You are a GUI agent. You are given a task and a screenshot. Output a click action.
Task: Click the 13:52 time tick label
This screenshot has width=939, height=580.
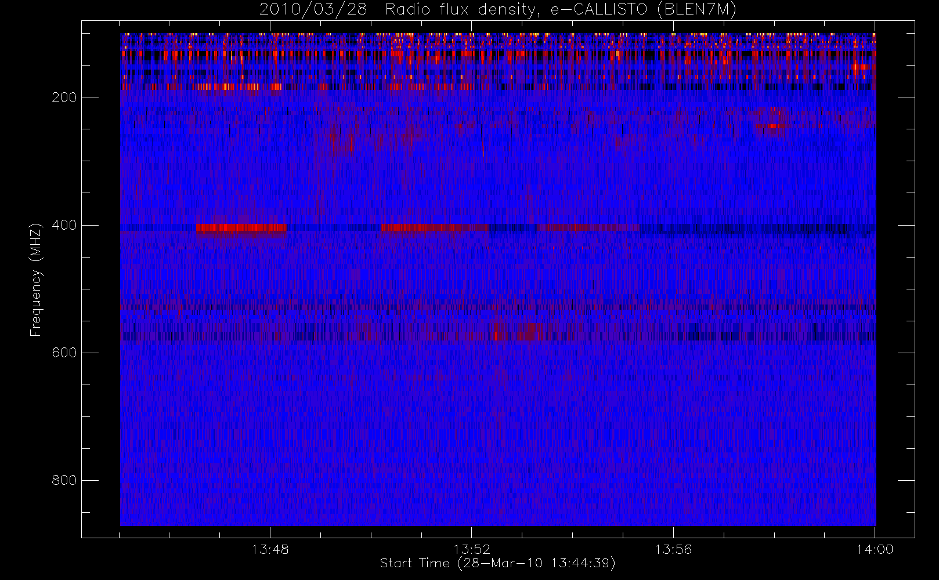(x=471, y=549)
